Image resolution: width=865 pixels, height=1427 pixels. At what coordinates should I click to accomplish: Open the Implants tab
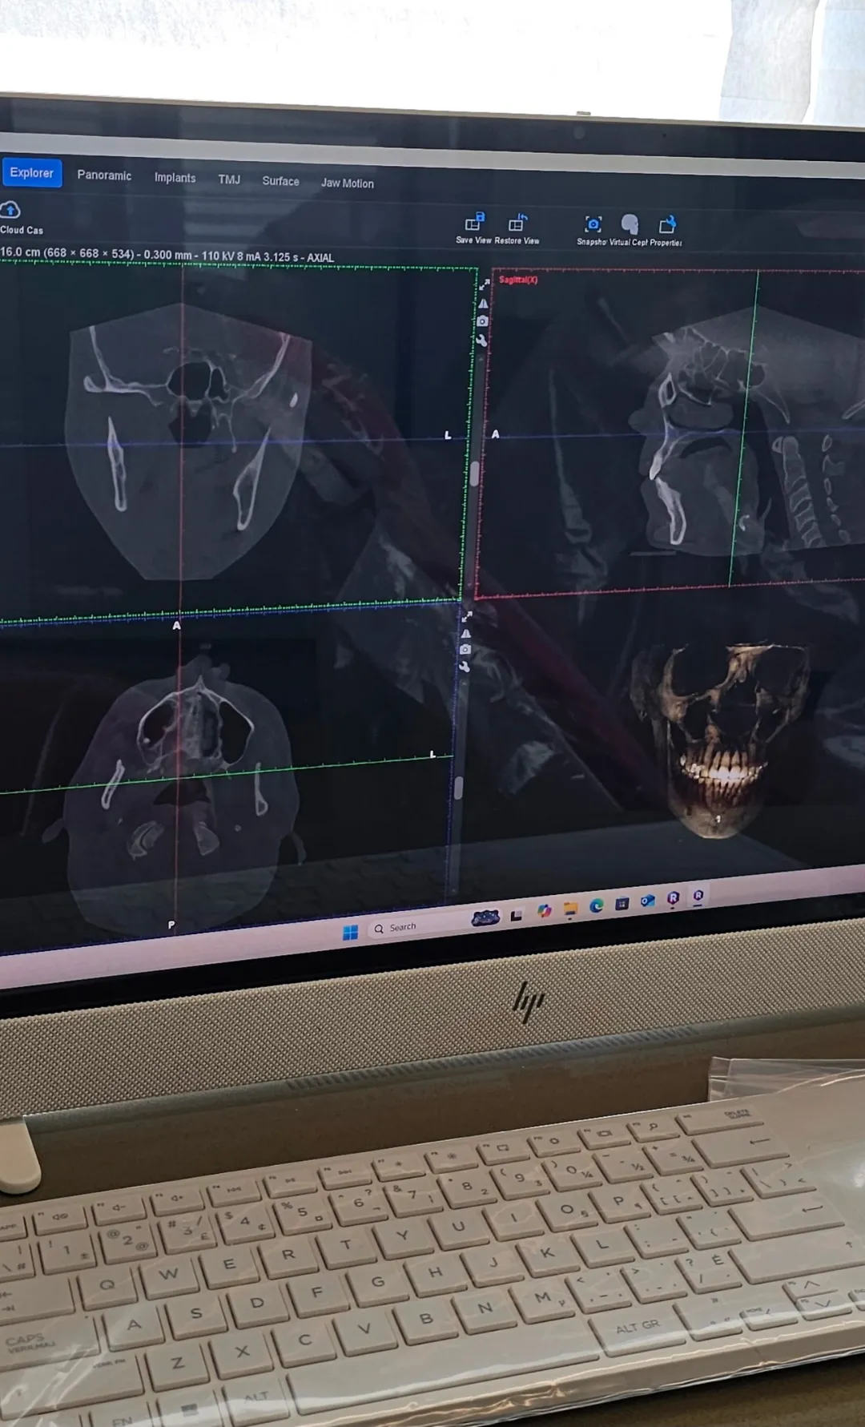175,178
